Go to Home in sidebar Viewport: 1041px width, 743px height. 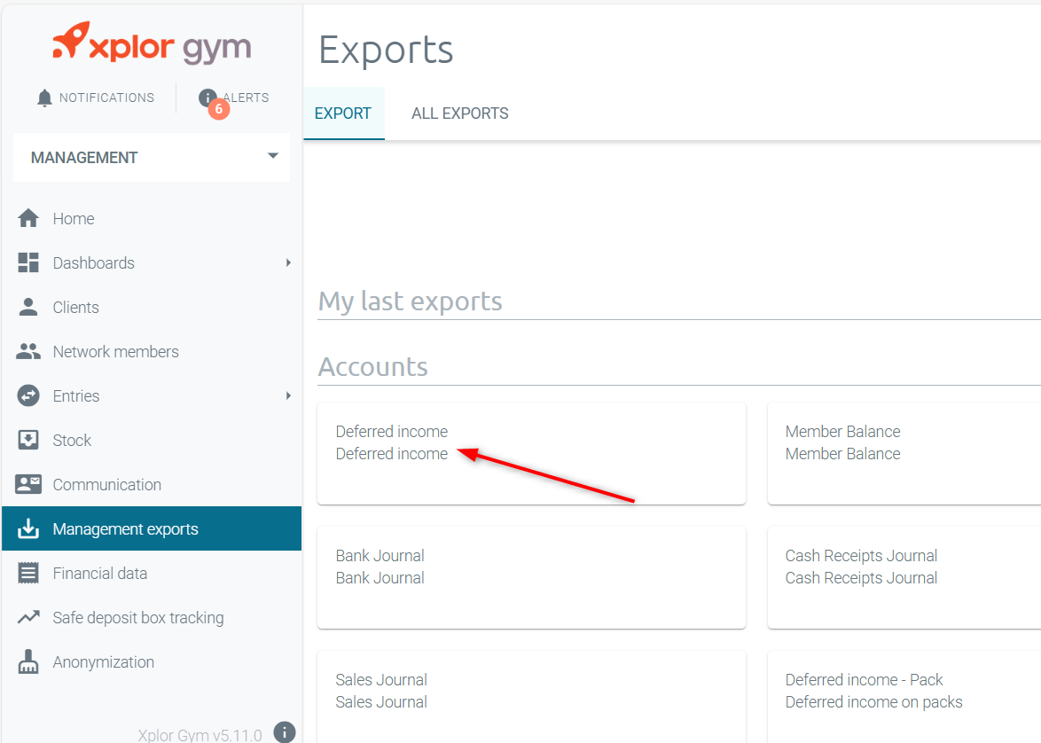pos(152,218)
